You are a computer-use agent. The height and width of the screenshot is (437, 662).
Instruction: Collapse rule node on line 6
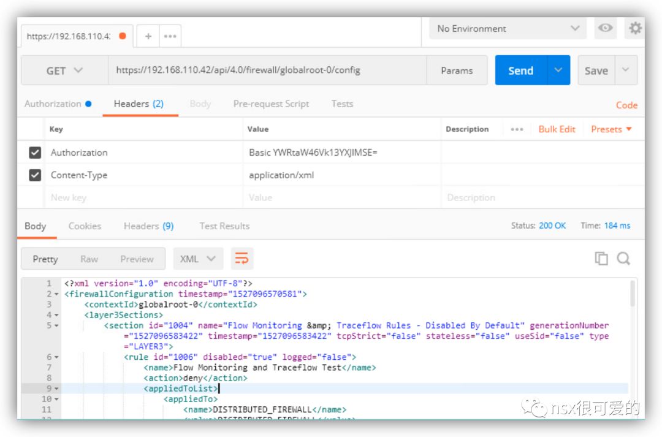coord(56,357)
